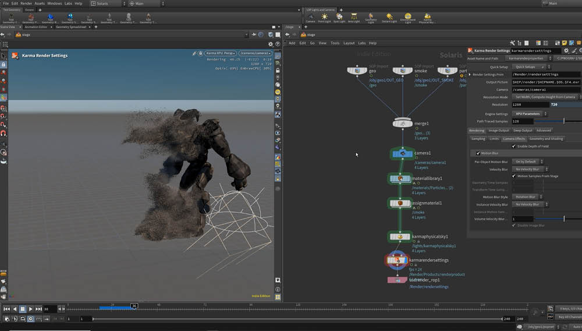The height and width of the screenshot is (331, 582).
Task: Open the Limits settings tab
Action: point(494,139)
